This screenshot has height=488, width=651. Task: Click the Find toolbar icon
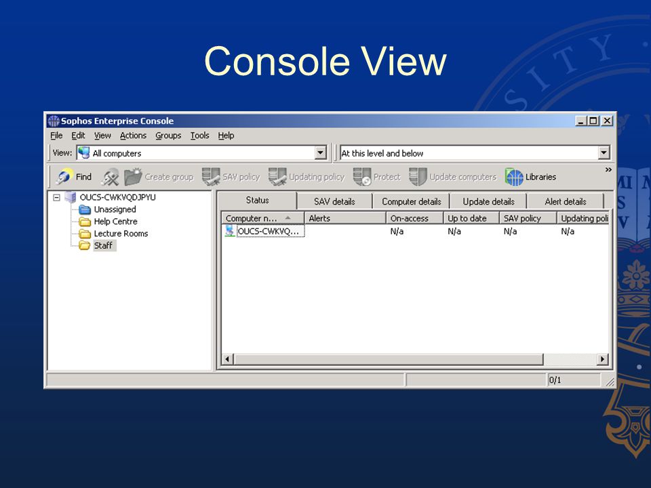pyautogui.click(x=64, y=177)
